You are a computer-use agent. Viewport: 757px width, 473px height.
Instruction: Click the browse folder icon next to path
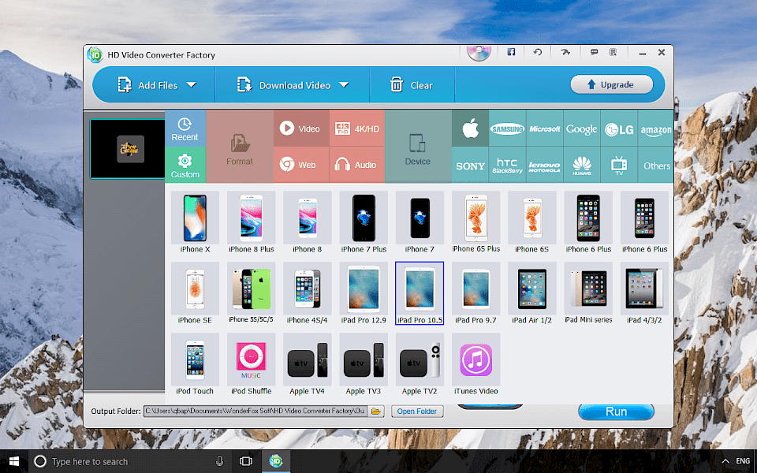pos(376,412)
